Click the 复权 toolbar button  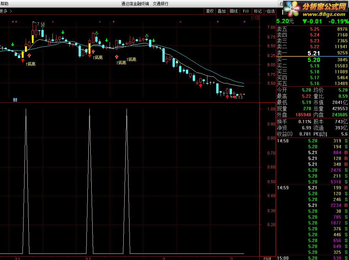(x=210, y=11)
